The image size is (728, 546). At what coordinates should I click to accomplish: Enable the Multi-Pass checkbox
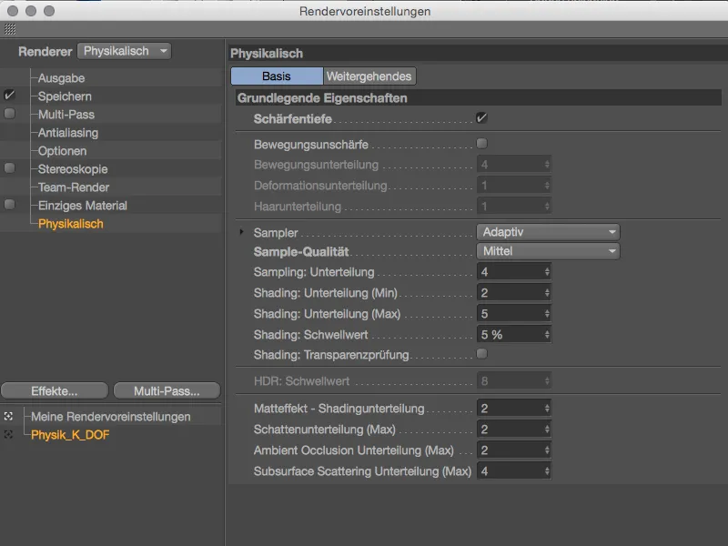click(x=9, y=114)
